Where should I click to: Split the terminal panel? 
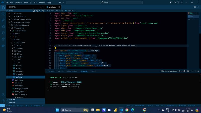pyautogui.click(x=184, y=71)
